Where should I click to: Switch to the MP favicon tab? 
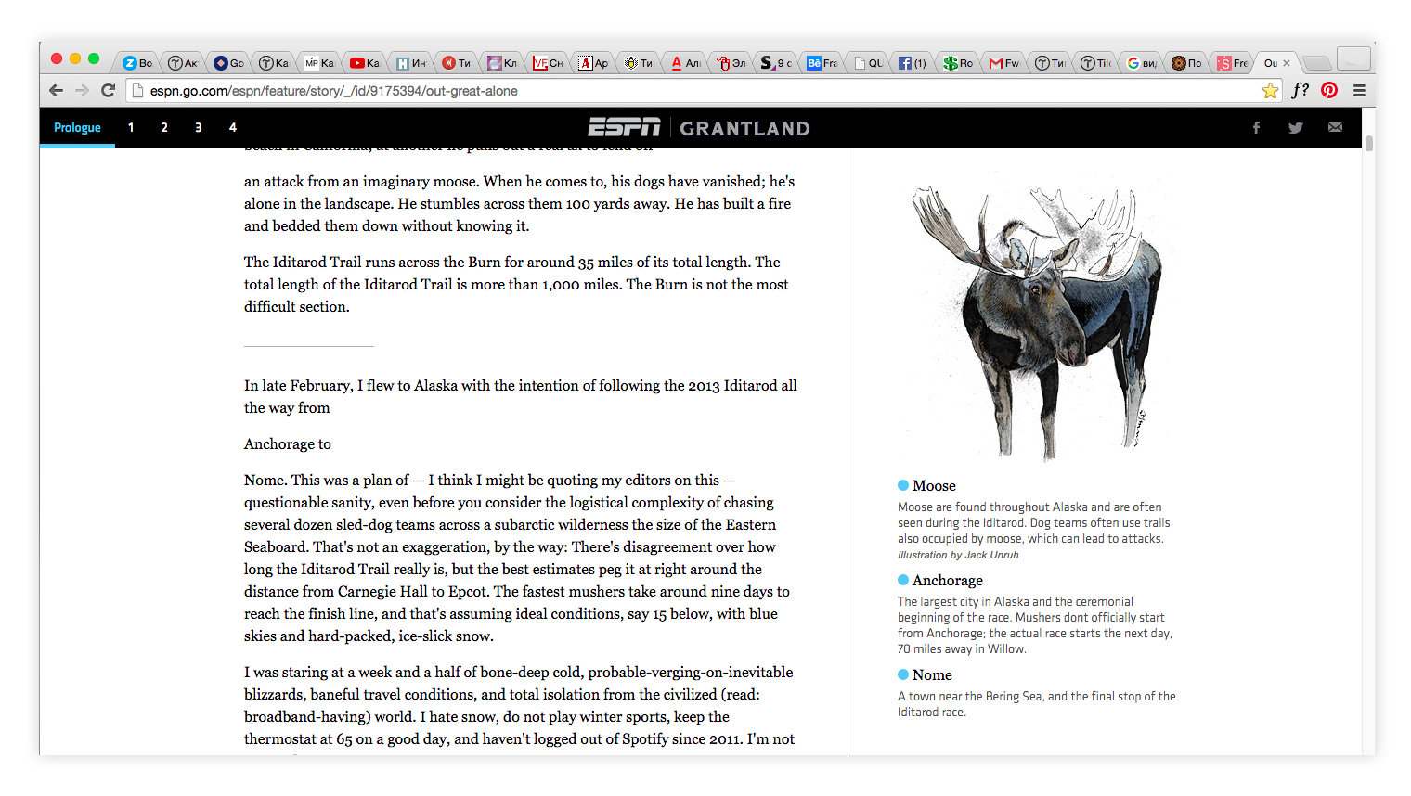319,63
